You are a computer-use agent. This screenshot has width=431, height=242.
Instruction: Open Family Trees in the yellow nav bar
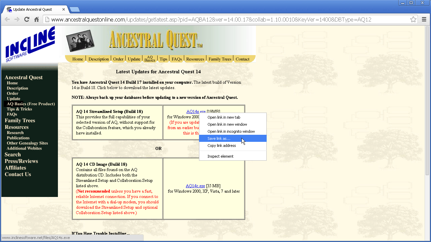point(220,59)
